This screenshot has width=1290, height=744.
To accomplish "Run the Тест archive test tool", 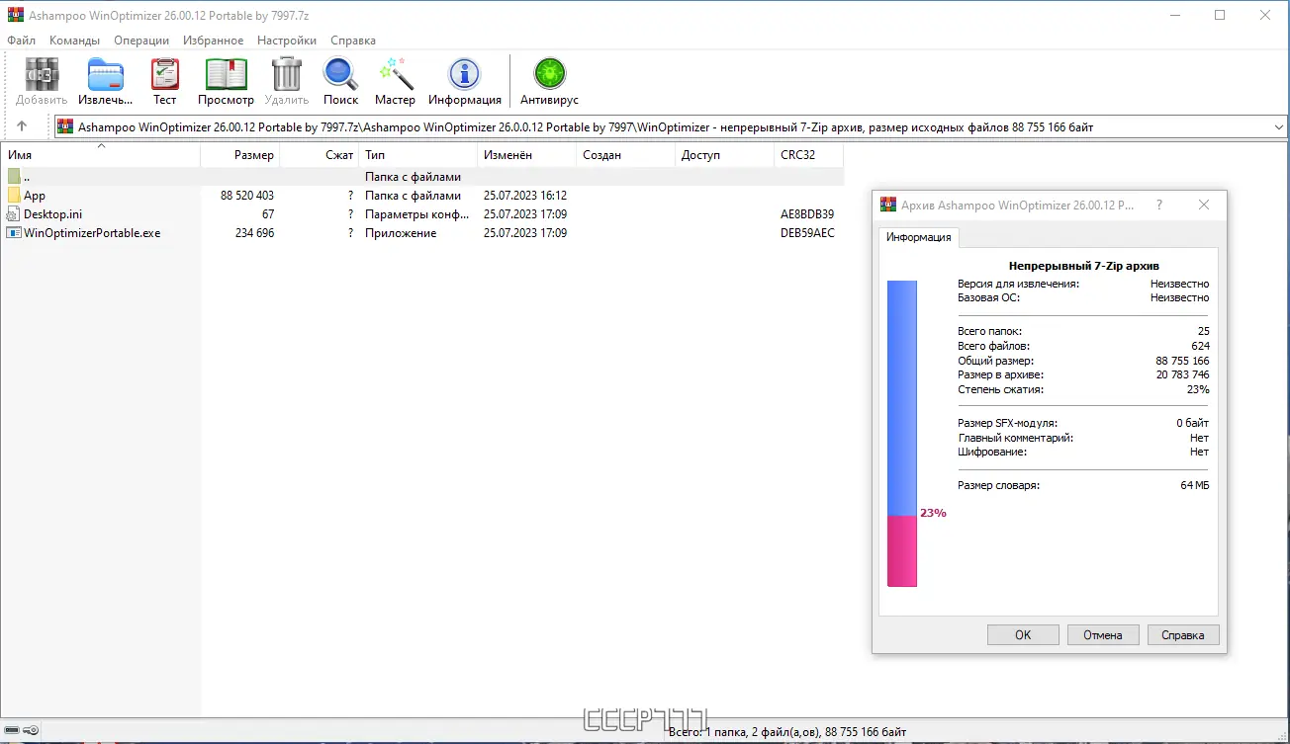I will tap(164, 74).
